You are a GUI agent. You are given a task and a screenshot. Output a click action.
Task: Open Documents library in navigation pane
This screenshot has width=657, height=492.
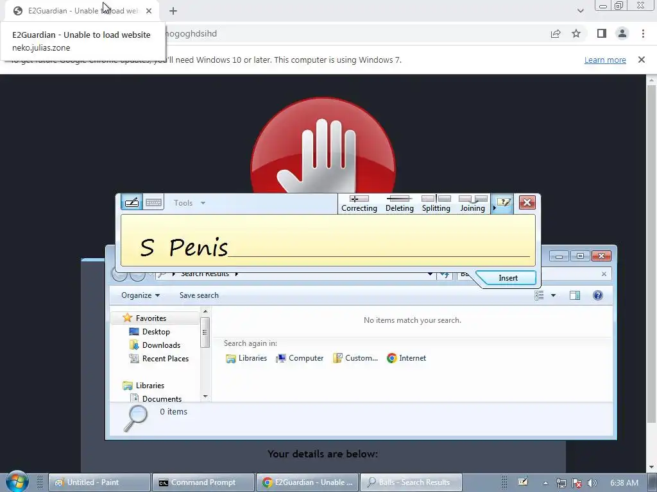161,398
